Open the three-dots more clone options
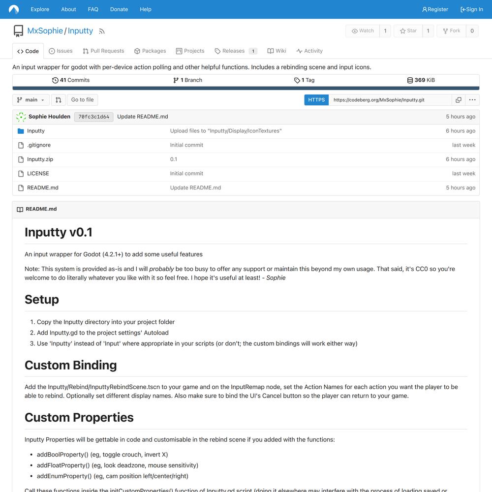The height and width of the screenshot is (492, 492). pyautogui.click(x=472, y=100)
